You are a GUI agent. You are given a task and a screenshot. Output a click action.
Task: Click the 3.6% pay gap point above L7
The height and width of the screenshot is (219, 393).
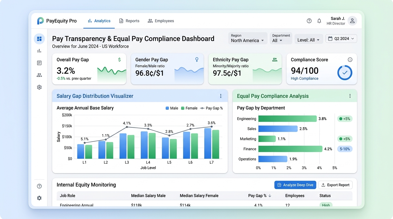point(212,127)
